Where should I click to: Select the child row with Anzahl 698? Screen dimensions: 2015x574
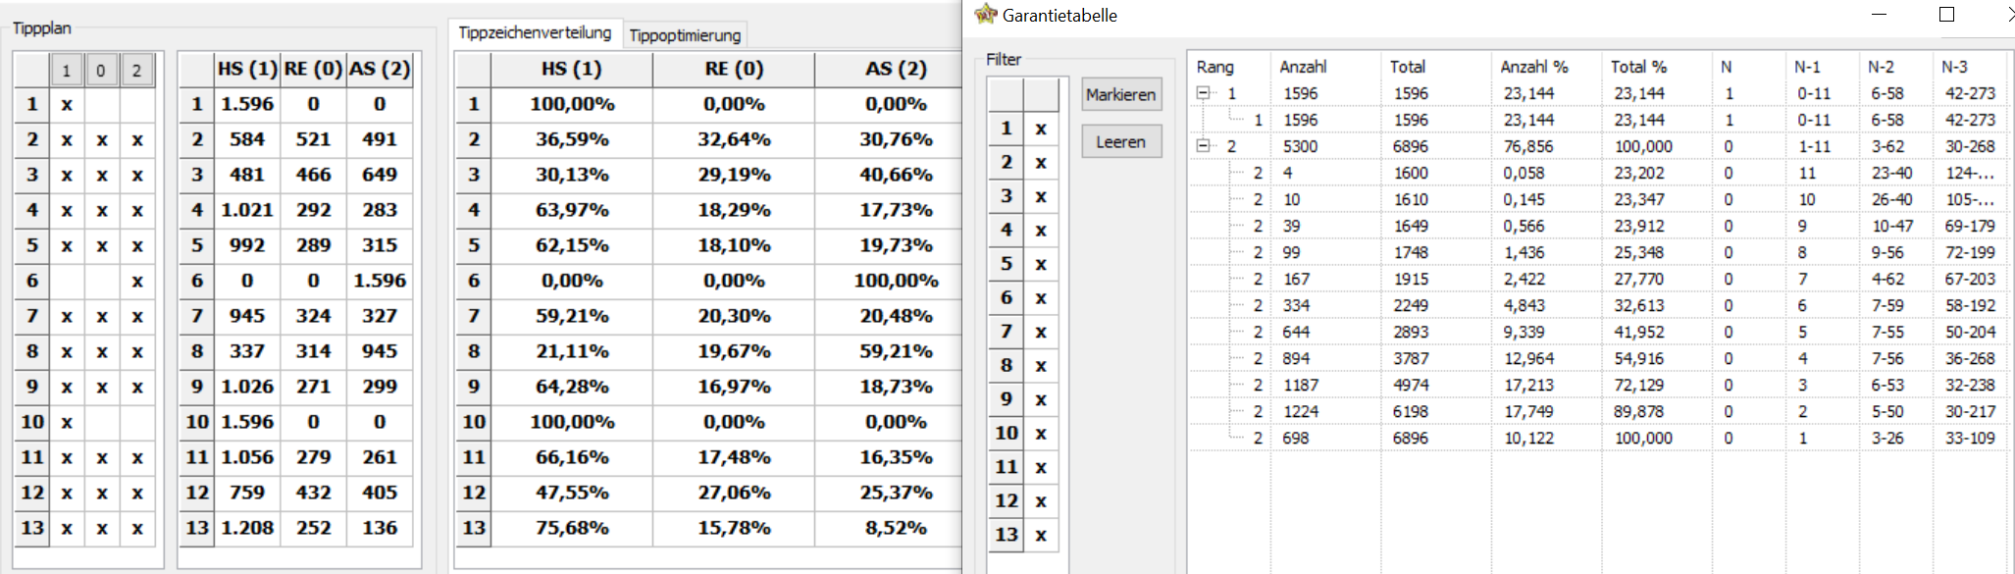coord(1600,438)
